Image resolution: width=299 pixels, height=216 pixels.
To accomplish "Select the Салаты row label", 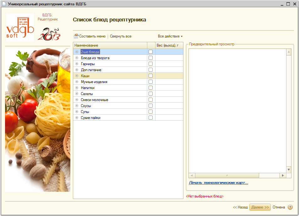I will pos(87,94).
